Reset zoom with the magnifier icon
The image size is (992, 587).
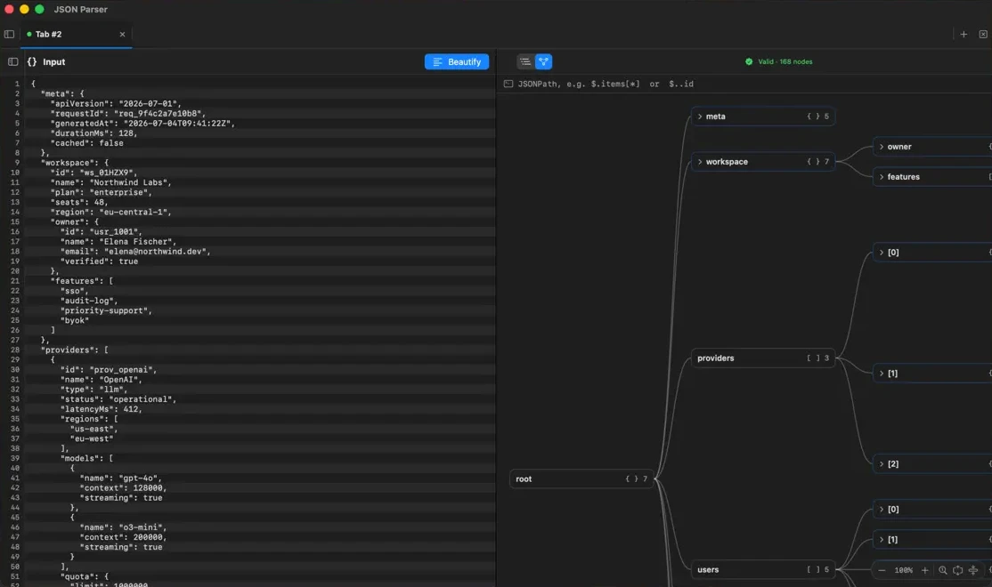click(x=943, y=571)
